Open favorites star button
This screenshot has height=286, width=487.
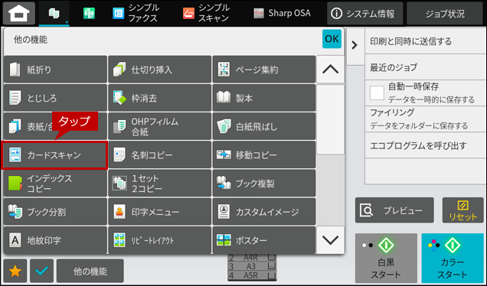coord(15,271)
